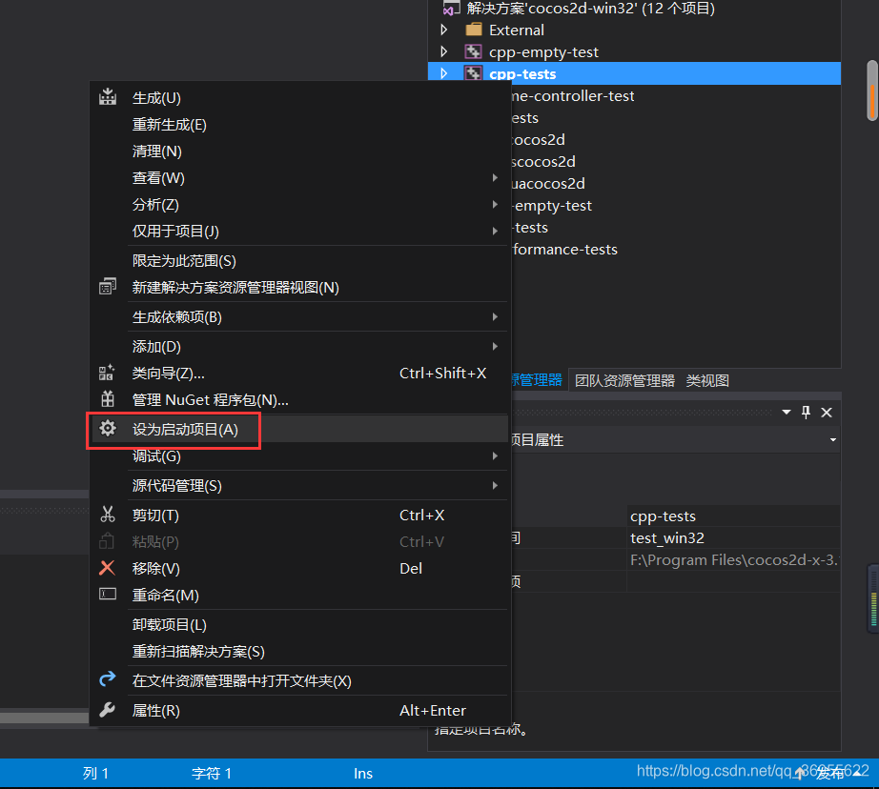Switch to the partially hidden 源管理器 tab

pyautogui.click(x=537, y=380)
